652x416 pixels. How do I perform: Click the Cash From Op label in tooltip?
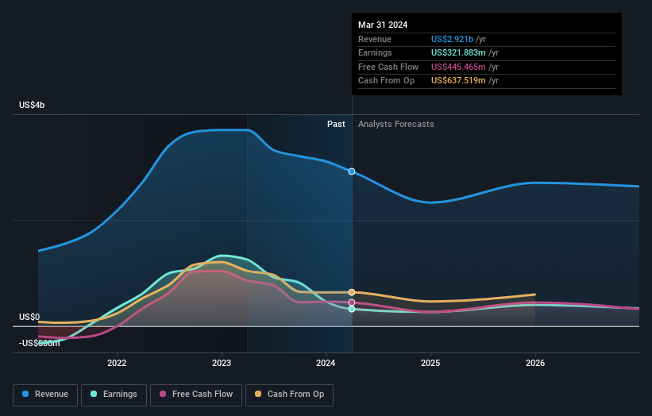click(386, 81)
